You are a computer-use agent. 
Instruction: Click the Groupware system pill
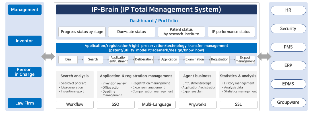[x=288, y=103]
